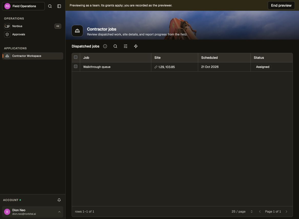This screenshot has width=299, height=219.
Task: Click the Page 1 of 1 indicator
Action: click(x=273, y=212)
